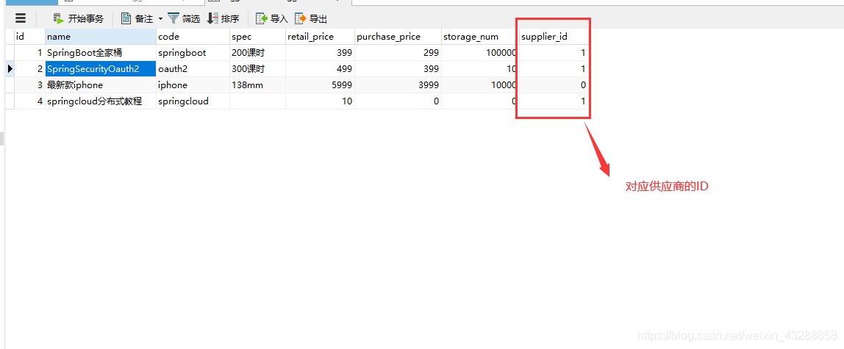This screenshot has width=844, height=349.
Task: Click the begin transaction (开始事务) icon
Action: point(58,19)
